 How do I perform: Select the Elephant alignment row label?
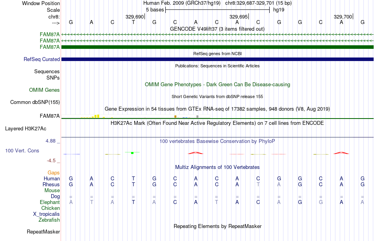50,202
